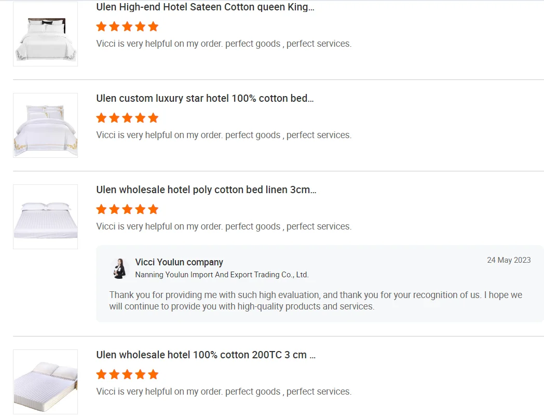The width and height of the screenshot is (544, 418).
Task: Open the Ulen wholesale 100% cotton 200TC title
Action: pos(206,355)
